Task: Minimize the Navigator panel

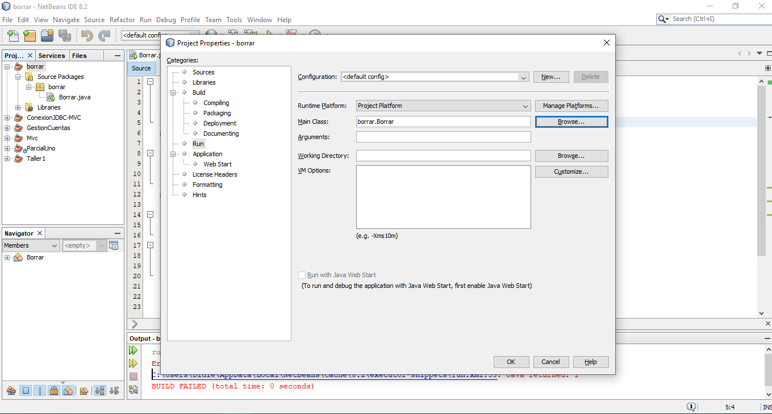Action: coord(118,233)
